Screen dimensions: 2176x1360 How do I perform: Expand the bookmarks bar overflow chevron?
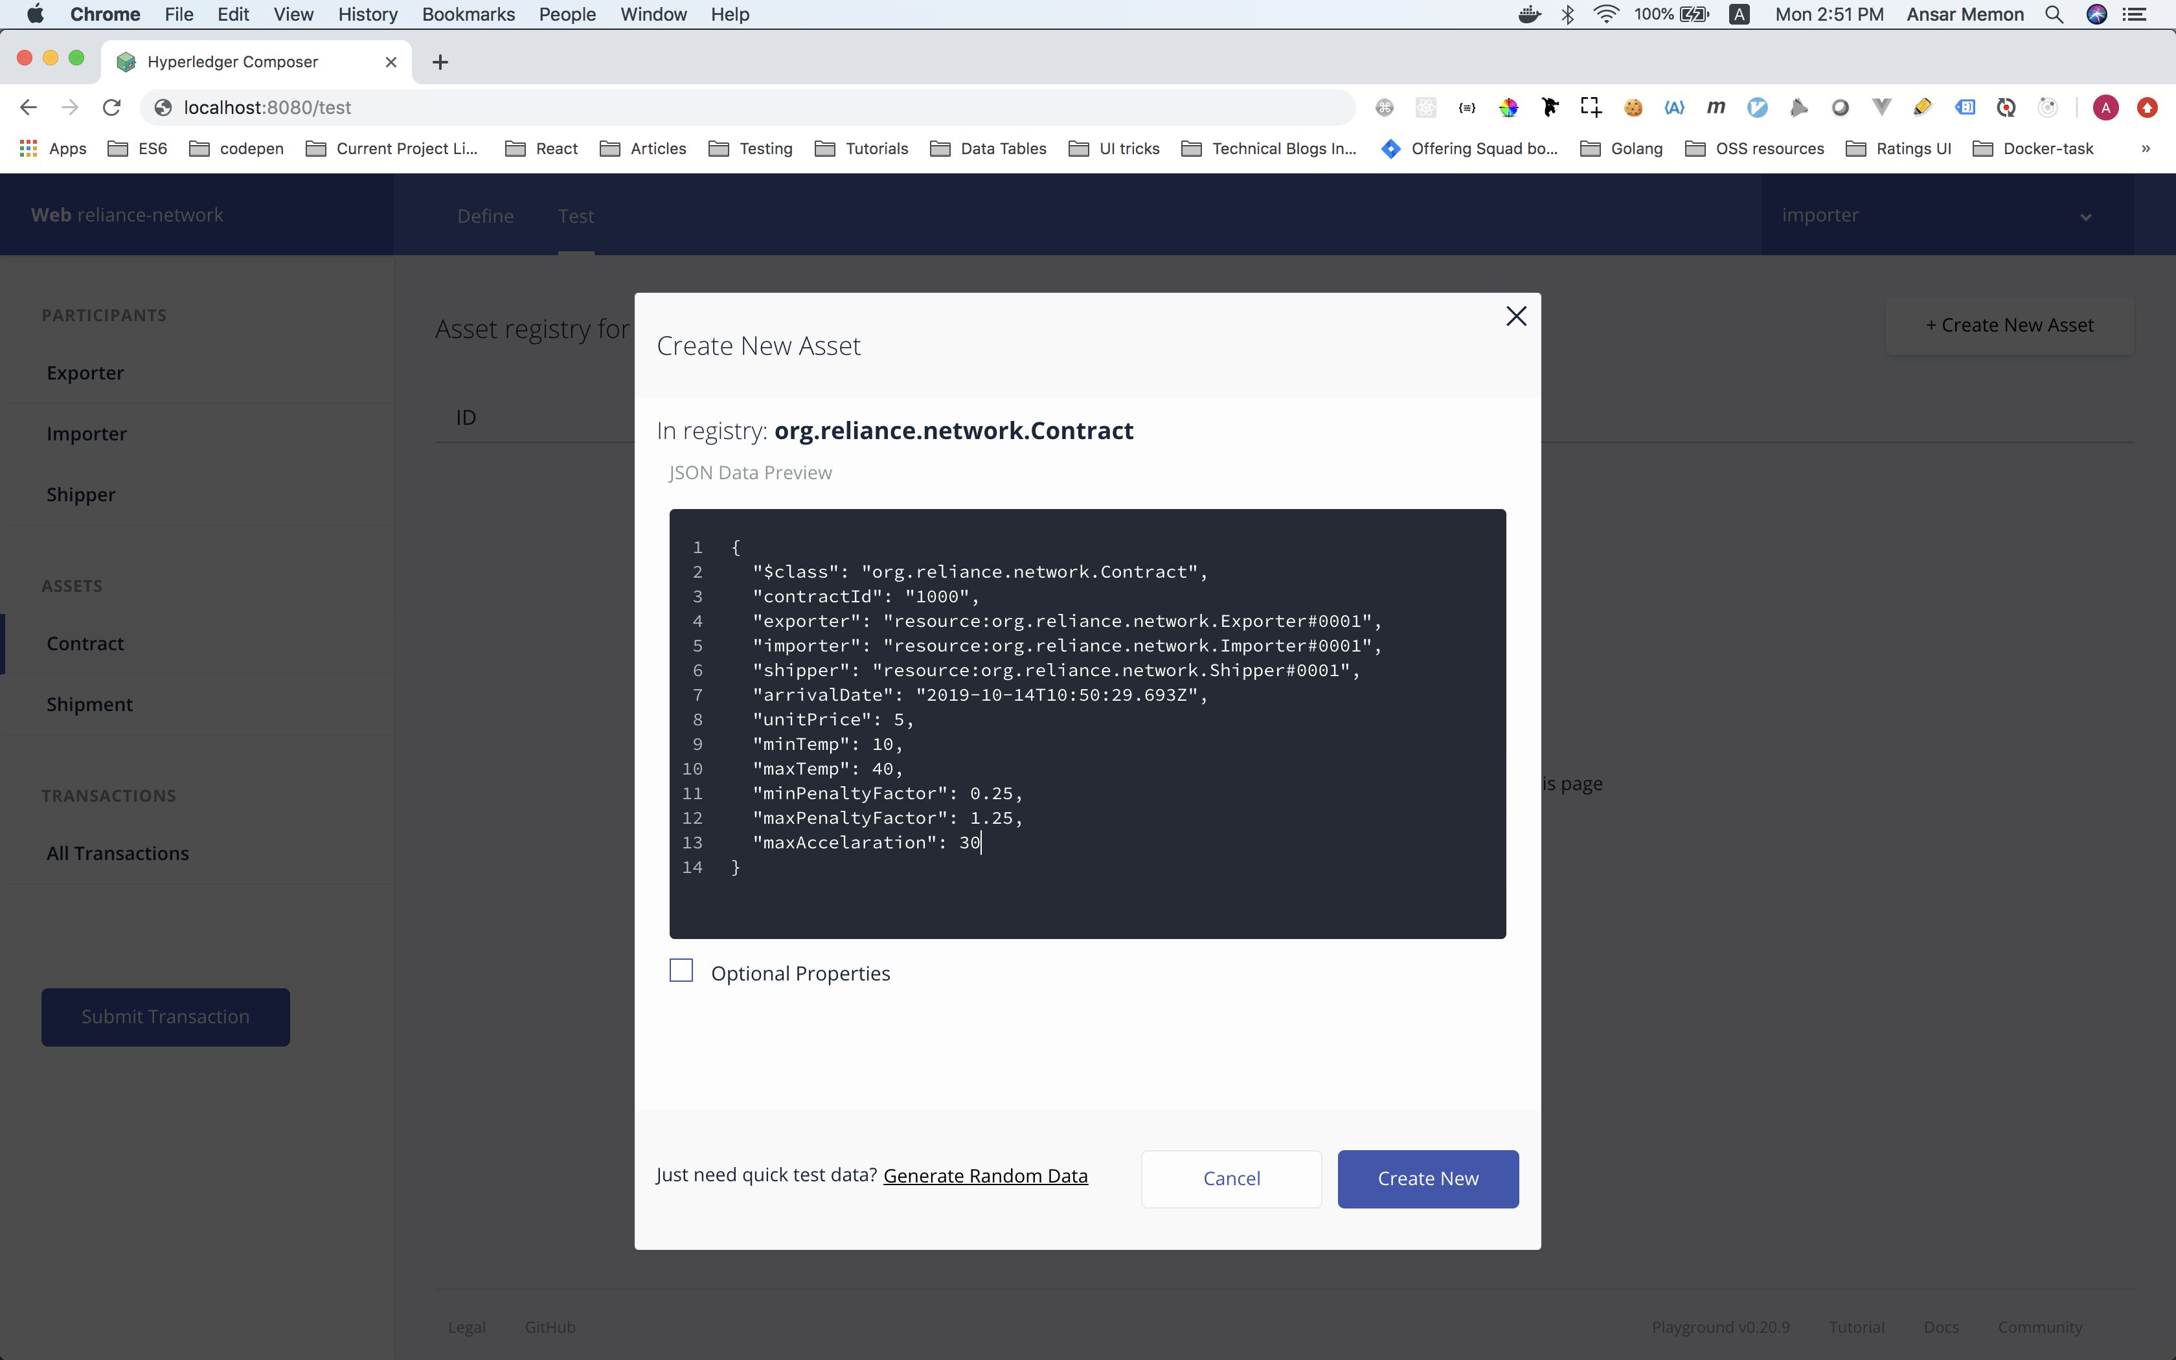[2146, 148]
